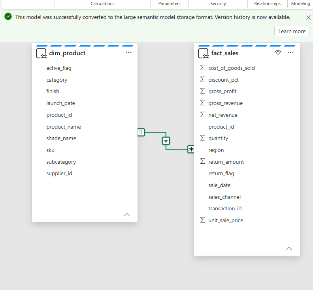The width and height of the screenshot is (313, 290).
Task: Open the Modeling ribbon group
Action: pyautogui.click(x=300, y=4)
